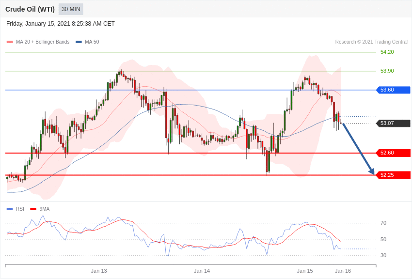This screenshot has width=412, height=279.
Task: Click the 54.20 resistance level label
Action: [387, 52]
